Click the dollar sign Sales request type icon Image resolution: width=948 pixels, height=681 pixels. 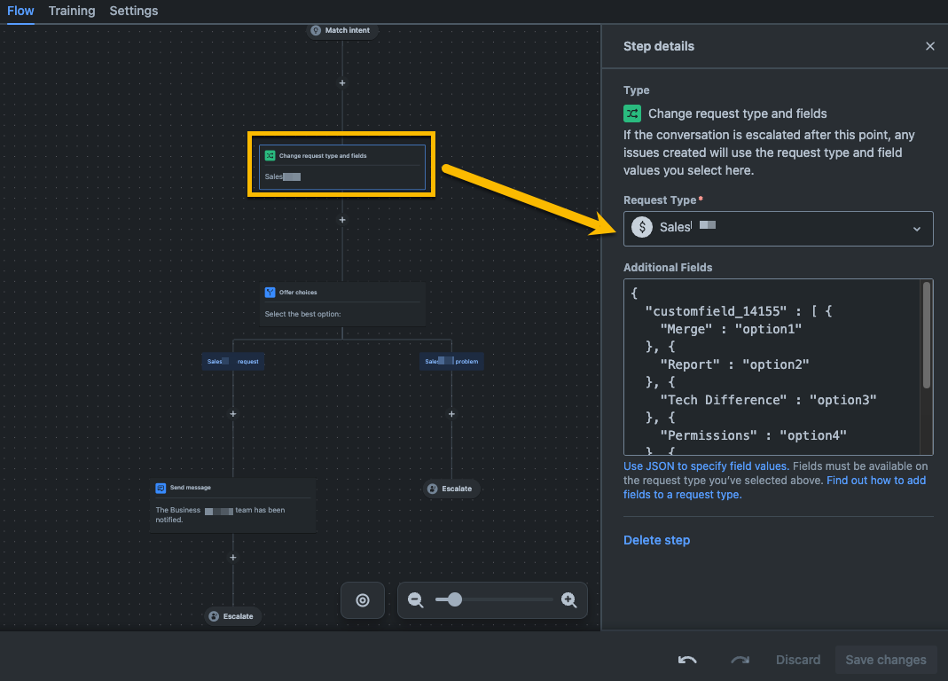coord(642,227)
